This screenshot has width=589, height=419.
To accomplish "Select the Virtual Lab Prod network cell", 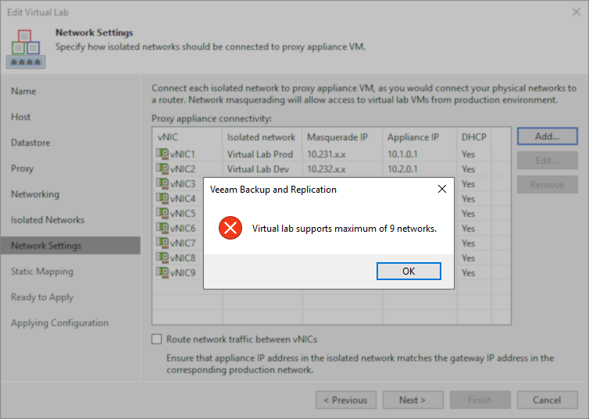I will click(x=260, y=154).
